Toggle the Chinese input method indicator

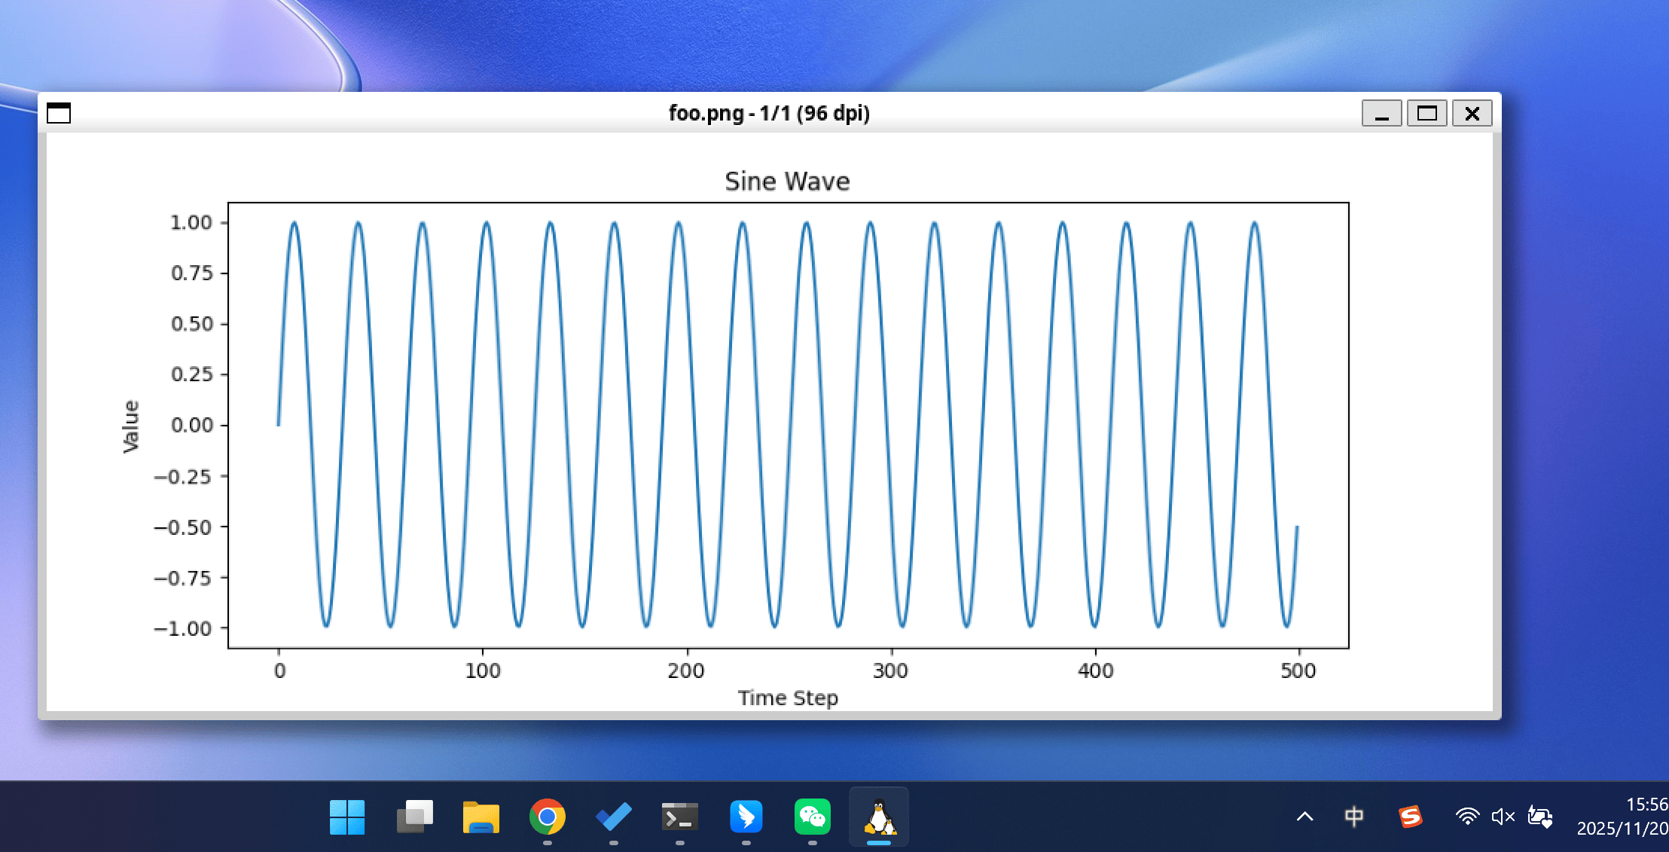click(1353, 817)
